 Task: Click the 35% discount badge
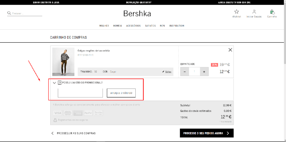click(214, 65)
